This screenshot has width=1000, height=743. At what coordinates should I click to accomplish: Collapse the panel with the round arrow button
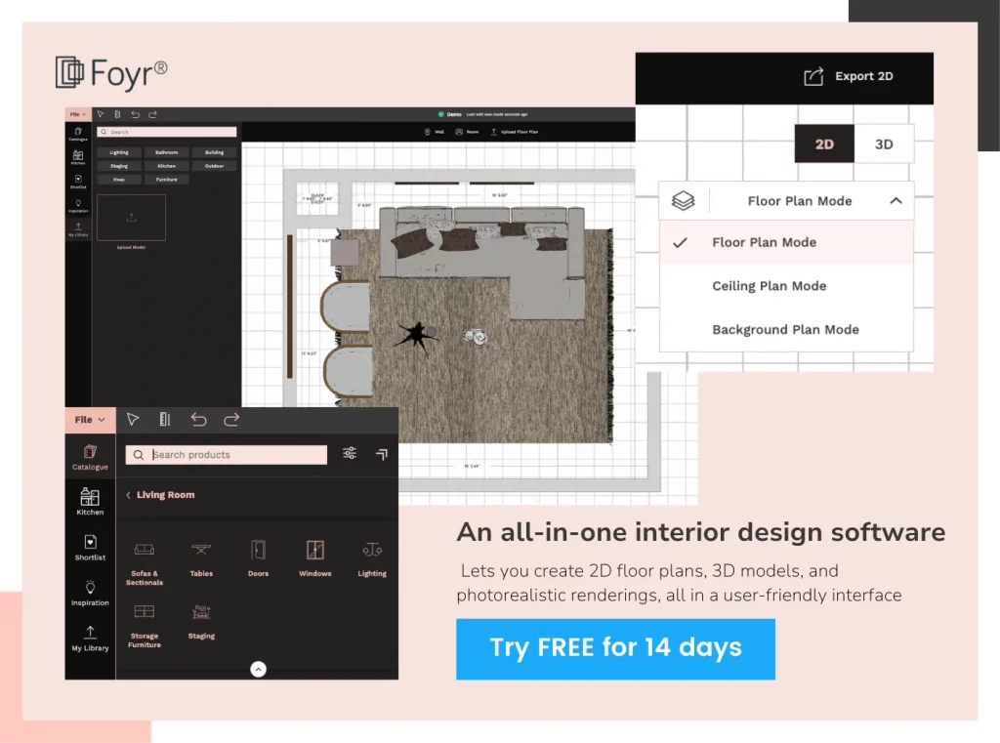[258, 669]
